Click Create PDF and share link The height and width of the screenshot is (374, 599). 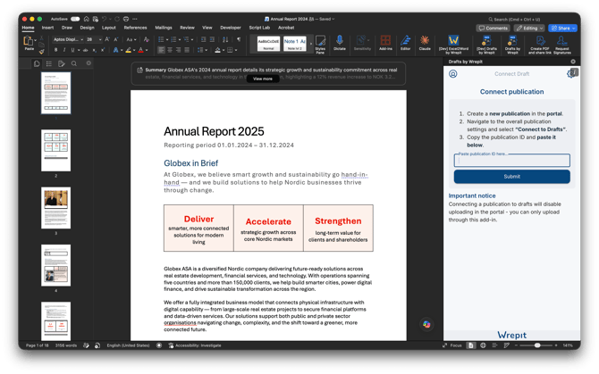pyautogui.click(x=539, y=45)
